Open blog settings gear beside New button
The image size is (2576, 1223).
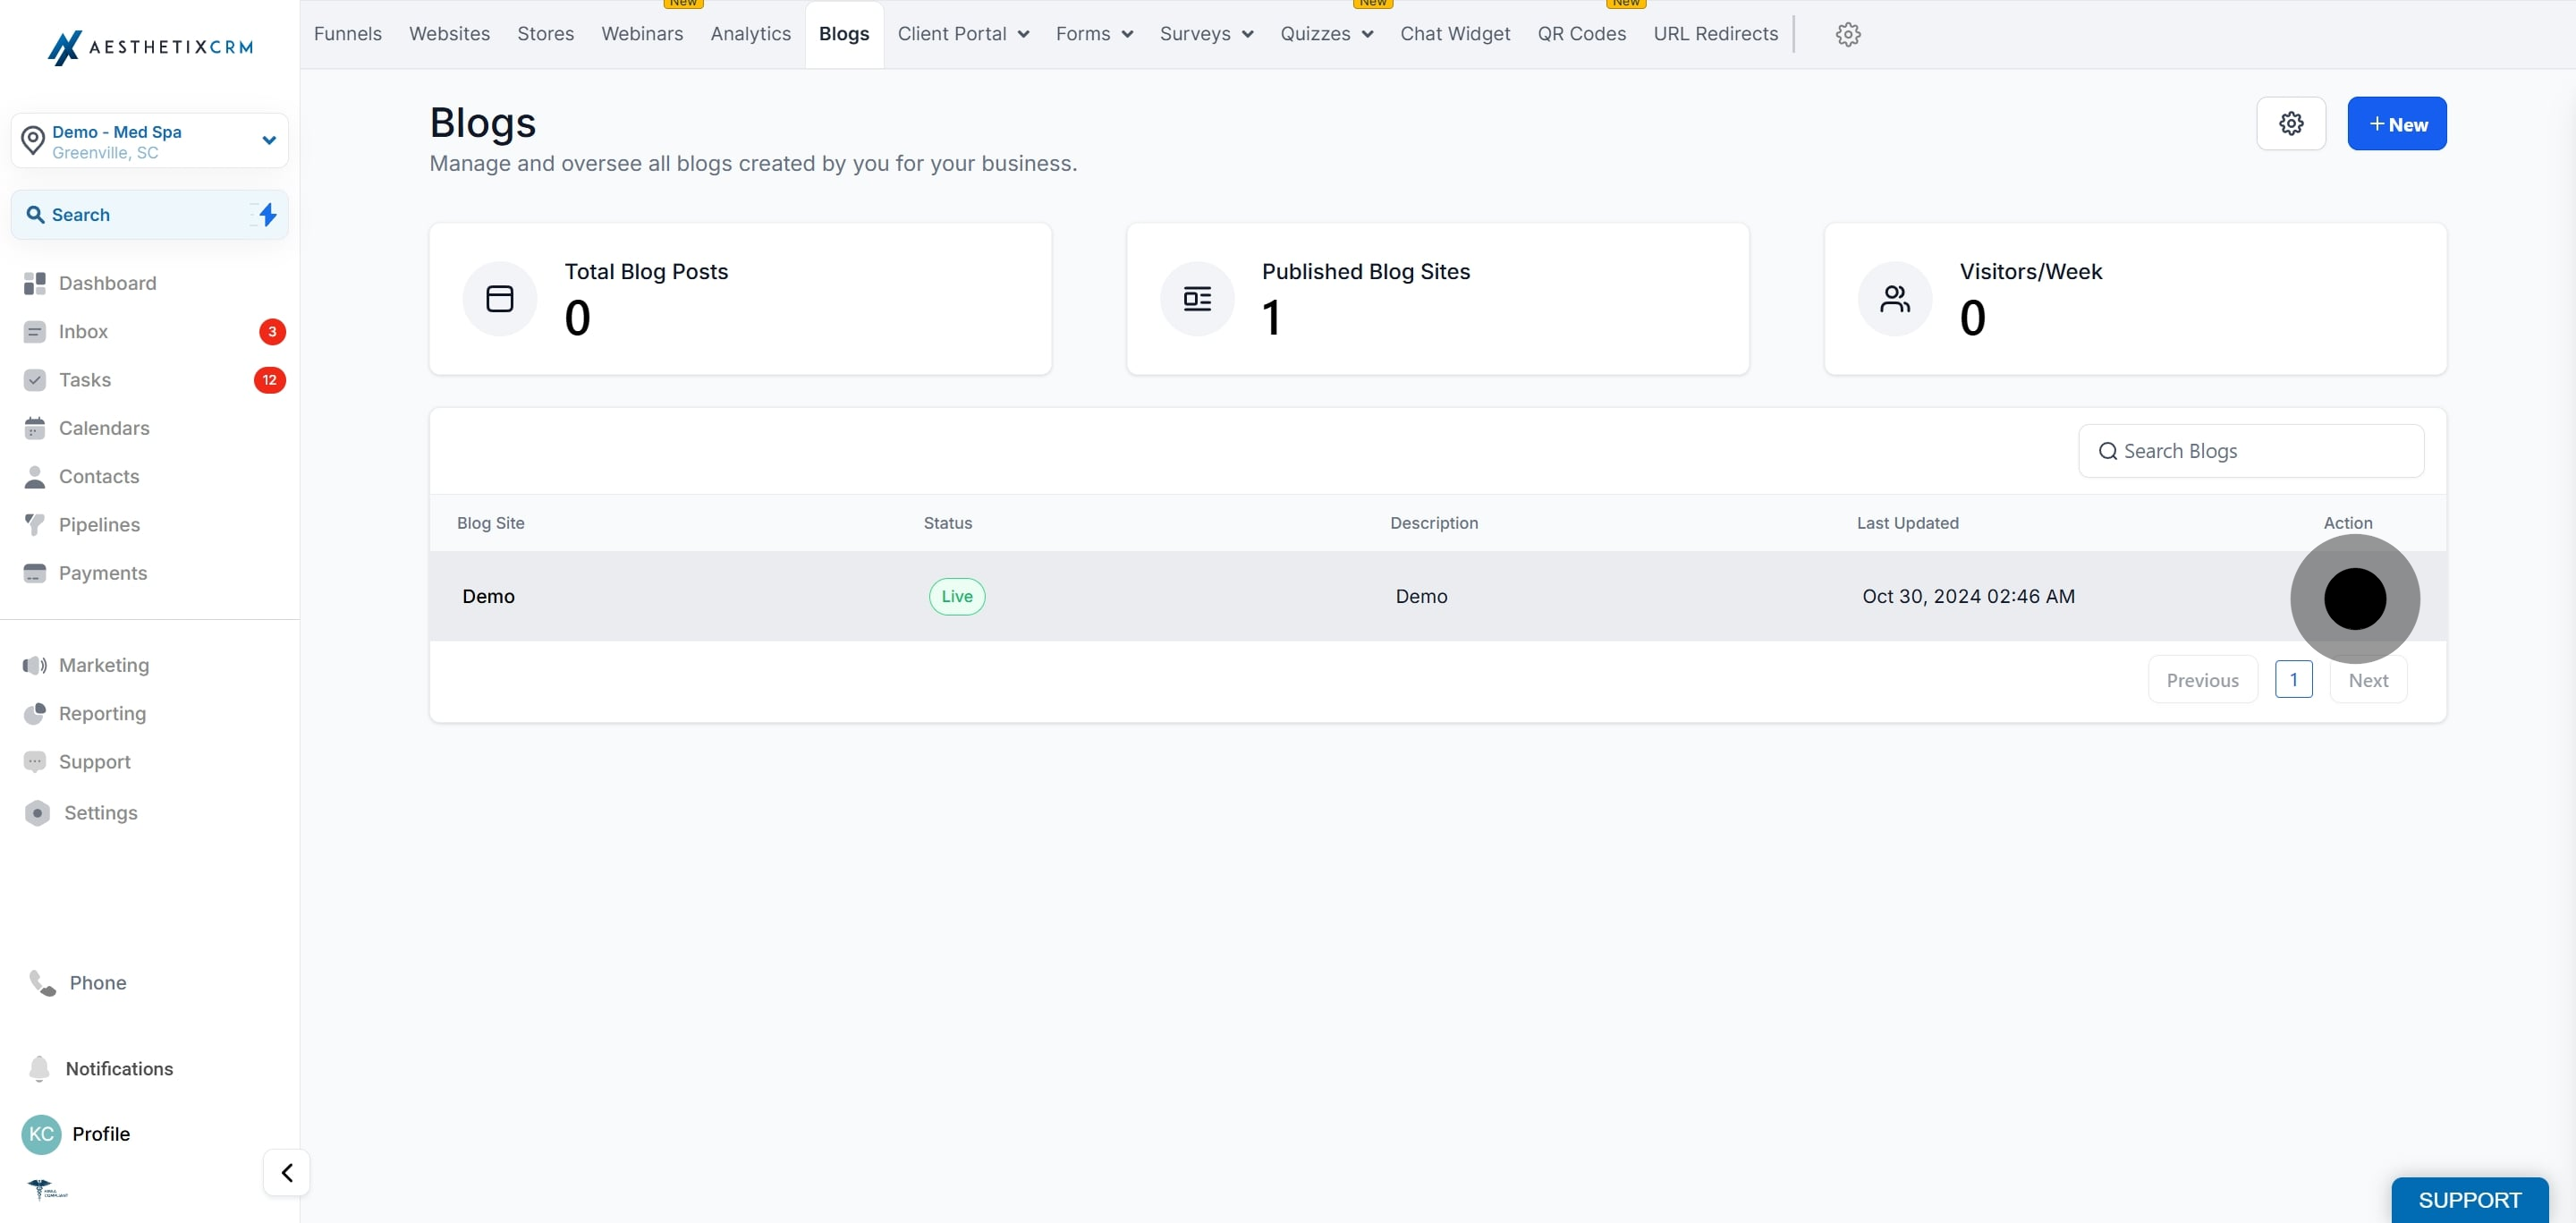click(x=2290, y=124)
